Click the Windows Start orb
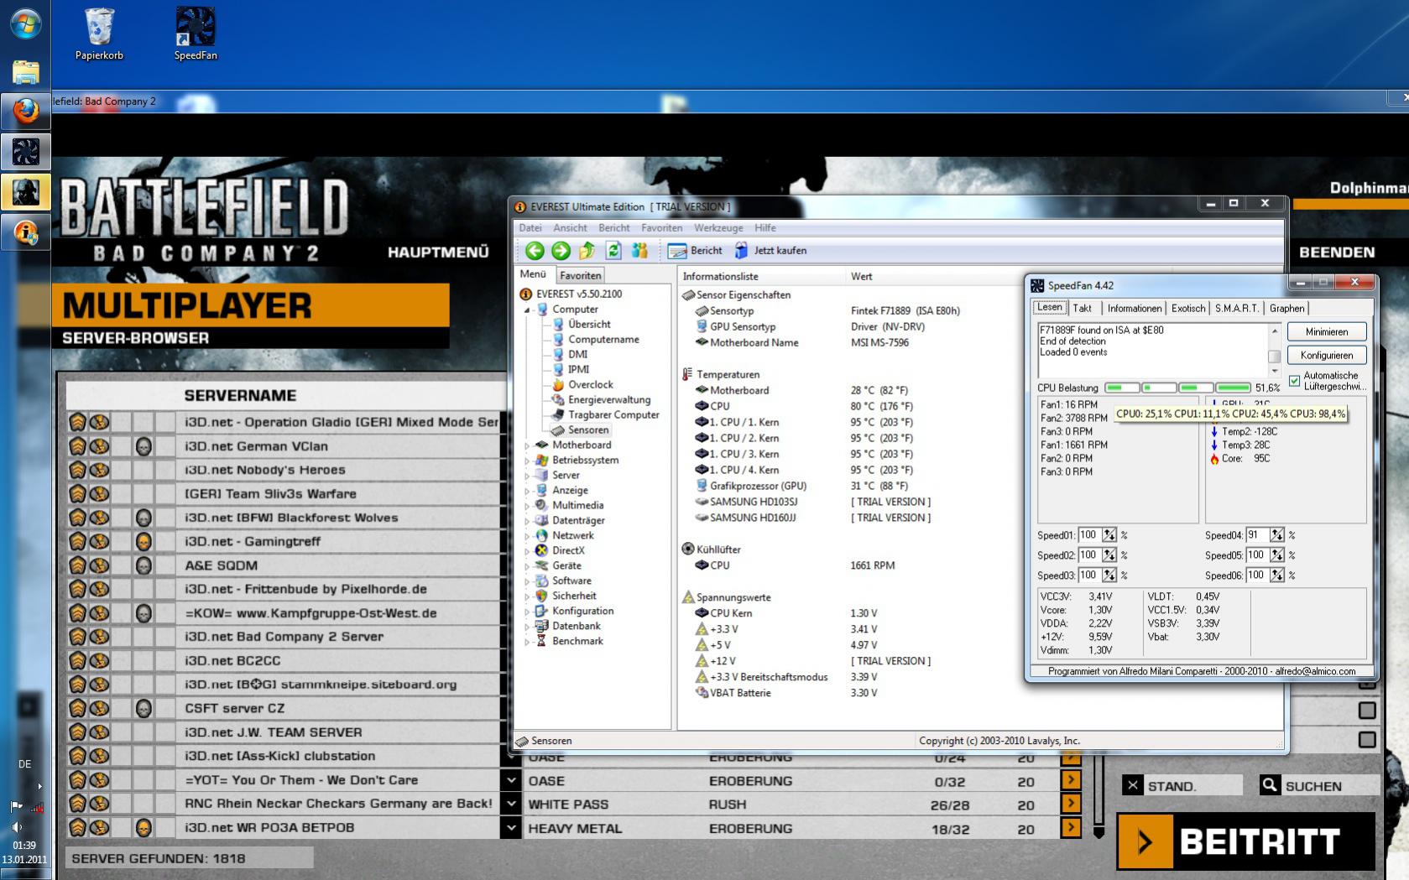This screenshot has height=880, width=1409. [25, 23]
